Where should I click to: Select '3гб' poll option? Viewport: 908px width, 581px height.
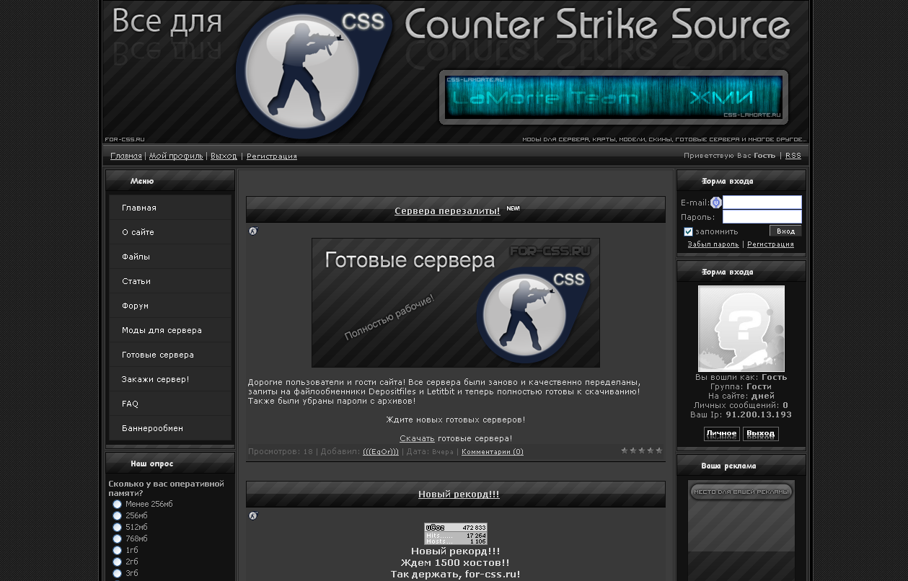117,573
